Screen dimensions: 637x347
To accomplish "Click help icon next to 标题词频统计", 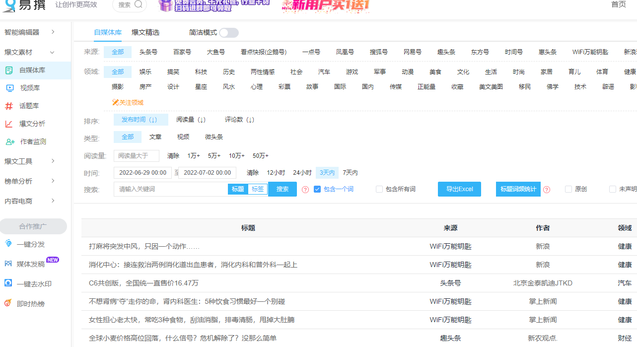I will 547,190.
